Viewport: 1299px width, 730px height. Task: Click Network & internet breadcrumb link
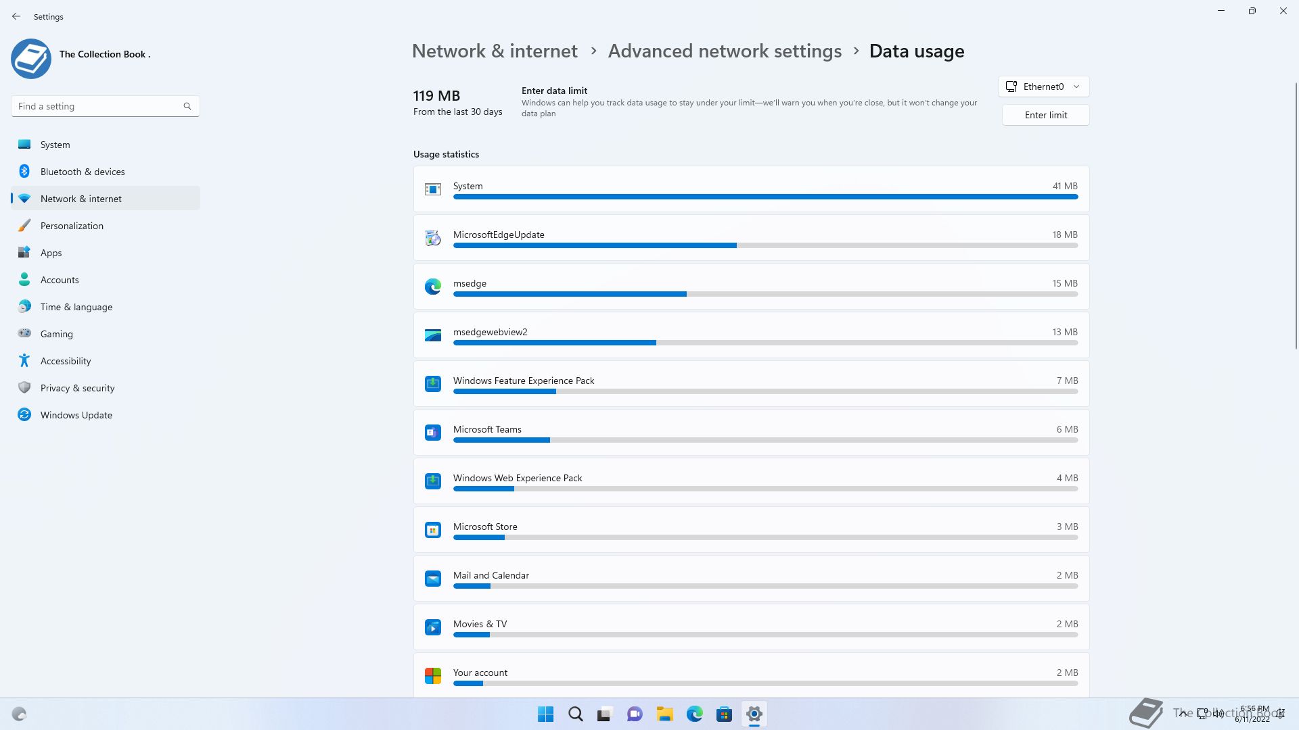point(495,51)
